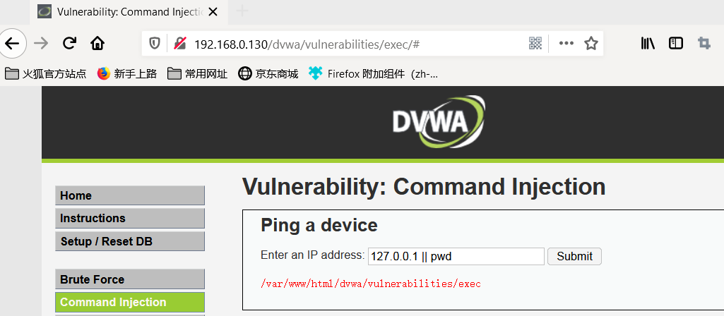Open the Library bookshelf icon
Viewport: 724px width, 316px height.
tap(648, 43)
